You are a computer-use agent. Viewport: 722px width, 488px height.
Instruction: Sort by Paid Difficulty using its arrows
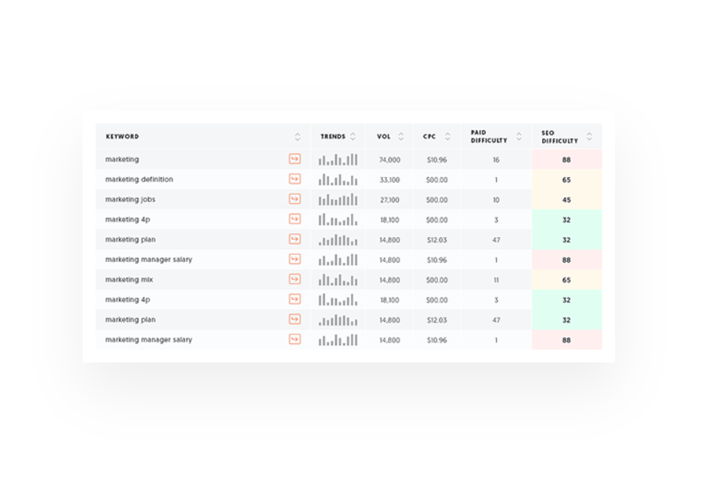point(519,137)
